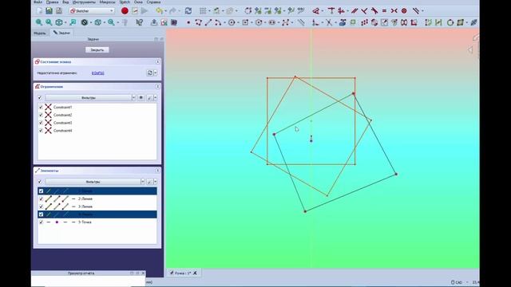Image resolution: width=511 pixels, height=287 pixels.
Task: Switch to the Задачи tab
Action: tap(62, 33)
